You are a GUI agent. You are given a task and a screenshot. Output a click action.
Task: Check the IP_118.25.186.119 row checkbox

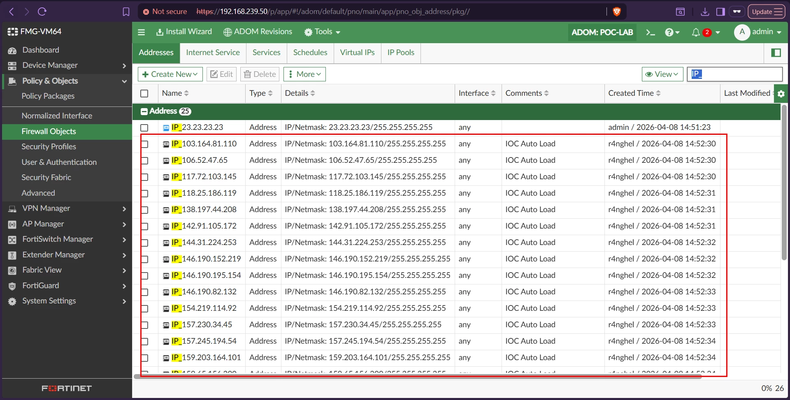144,194
